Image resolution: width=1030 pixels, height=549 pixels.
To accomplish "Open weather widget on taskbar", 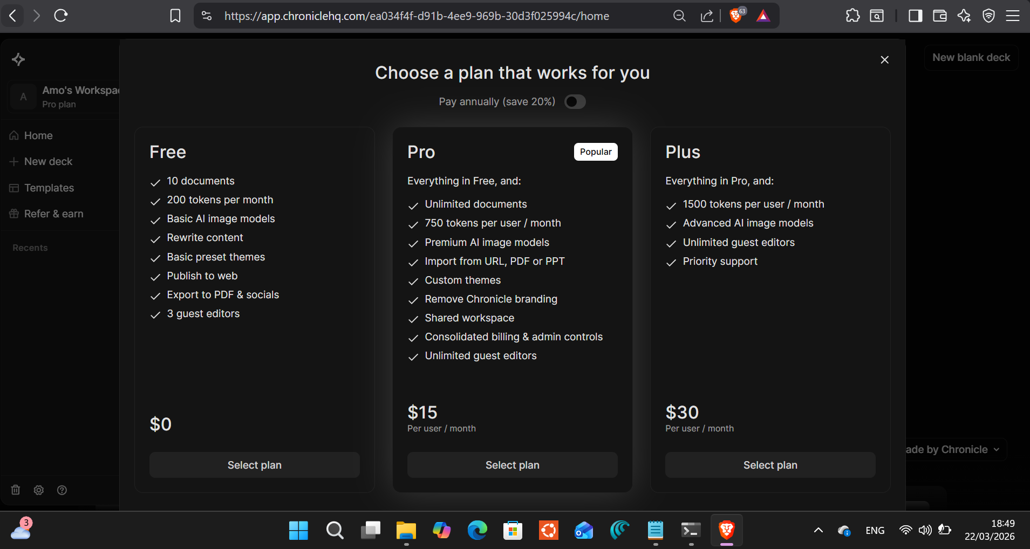I will coord(22,529).
